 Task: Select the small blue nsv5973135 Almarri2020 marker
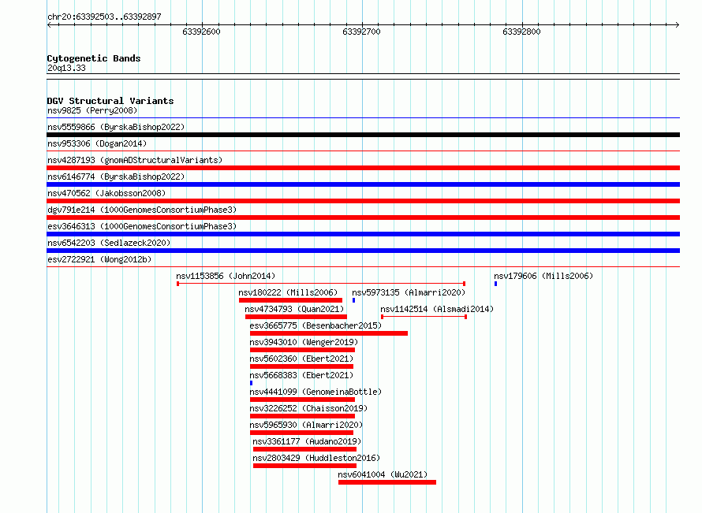pos(353,300)
